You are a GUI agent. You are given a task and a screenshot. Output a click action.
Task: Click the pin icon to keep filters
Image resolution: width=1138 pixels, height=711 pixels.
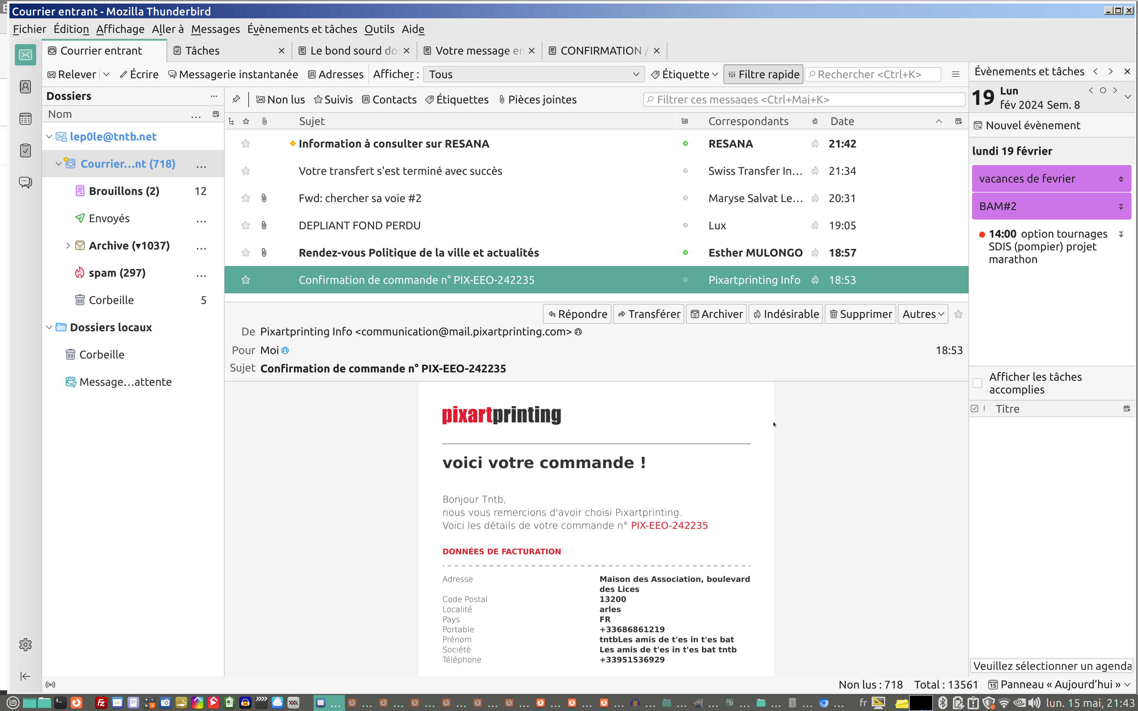pyautogui.click(x=236, y=99)
